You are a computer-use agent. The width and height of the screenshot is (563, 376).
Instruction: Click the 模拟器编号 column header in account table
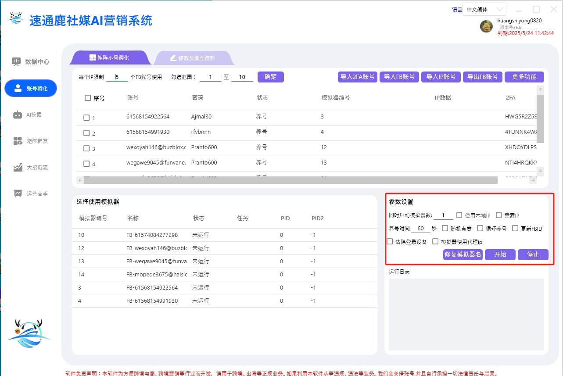point(336,97)
